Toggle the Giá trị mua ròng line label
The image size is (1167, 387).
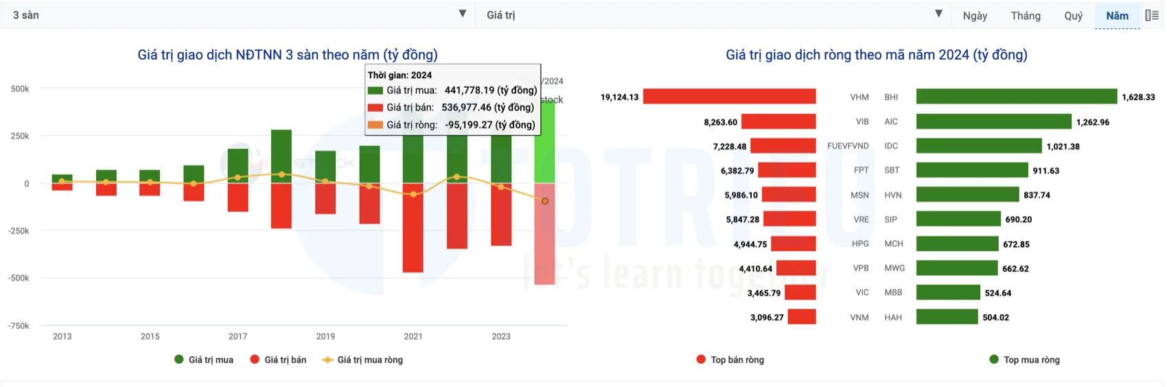[370, 360]
